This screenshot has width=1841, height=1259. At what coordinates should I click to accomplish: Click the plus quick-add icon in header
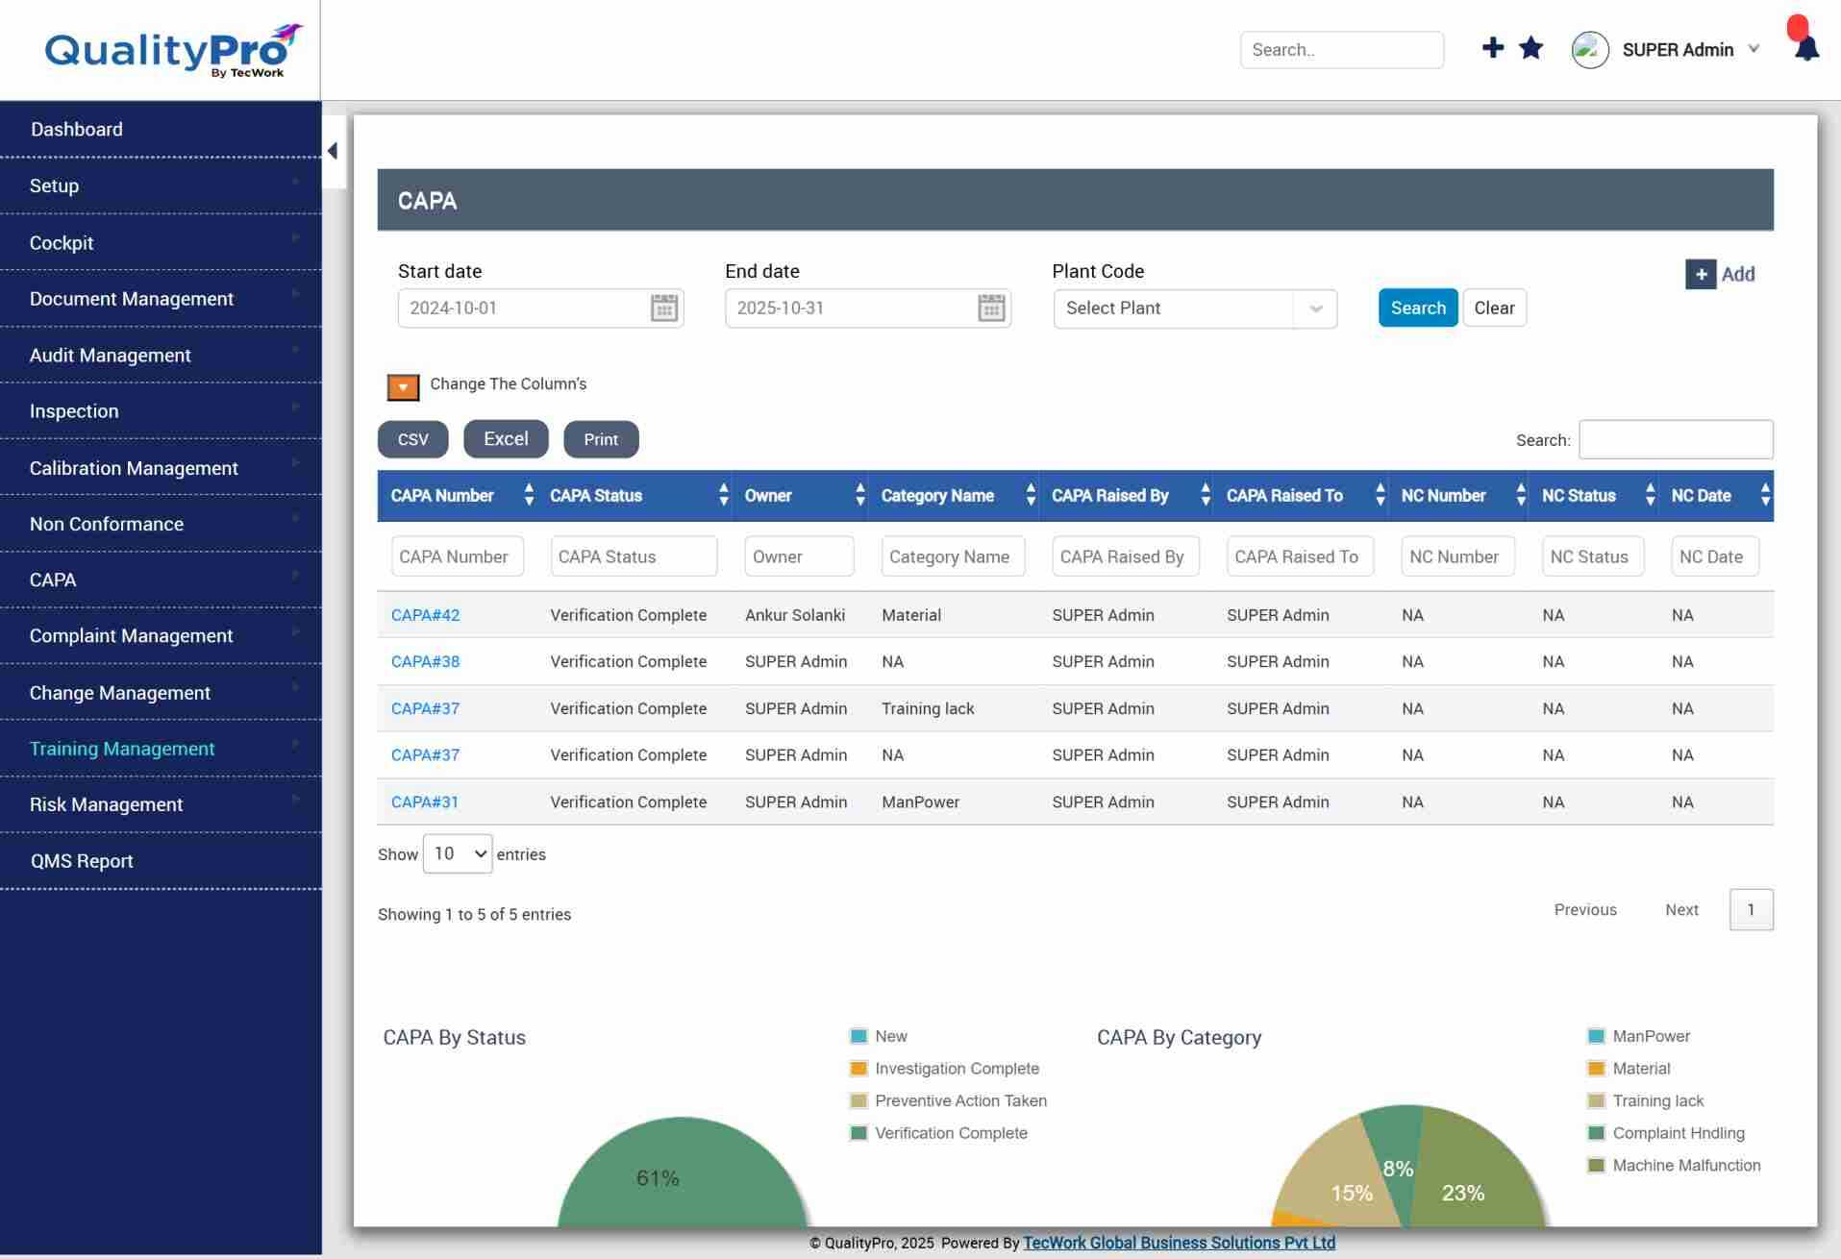point(1492,48)
